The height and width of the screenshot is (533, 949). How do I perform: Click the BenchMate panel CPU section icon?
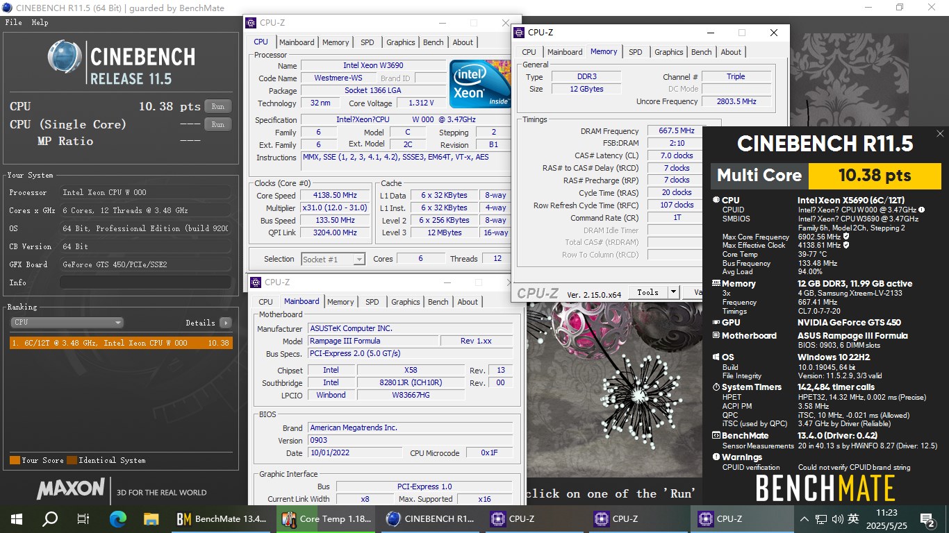click(x=716, y=201)
